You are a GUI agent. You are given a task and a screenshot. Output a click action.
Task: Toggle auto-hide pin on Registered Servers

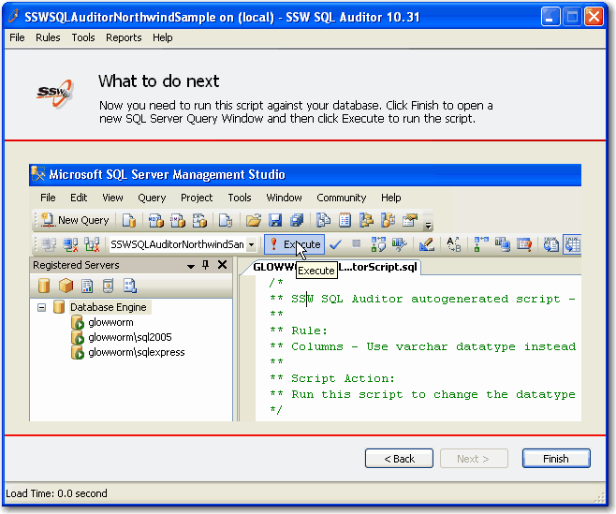[205, 265]
